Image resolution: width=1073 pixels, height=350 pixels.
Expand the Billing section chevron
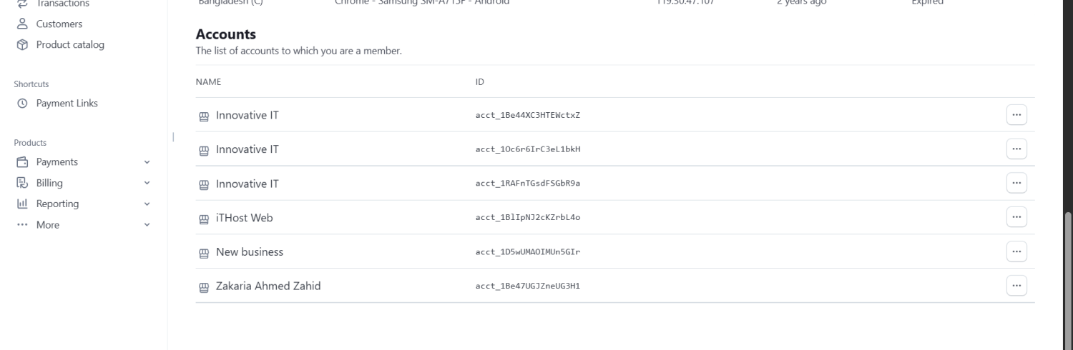click(x=147, y=183)
